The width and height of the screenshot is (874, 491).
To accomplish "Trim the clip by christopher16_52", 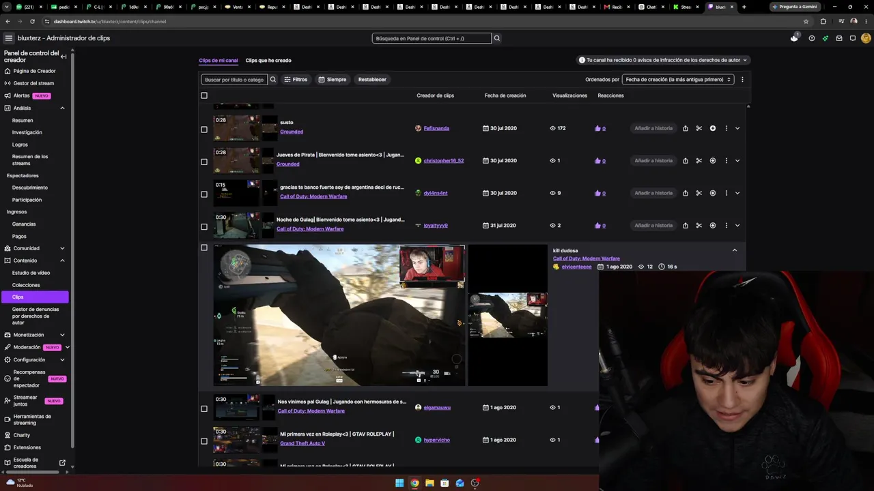I will pos(699,161).
